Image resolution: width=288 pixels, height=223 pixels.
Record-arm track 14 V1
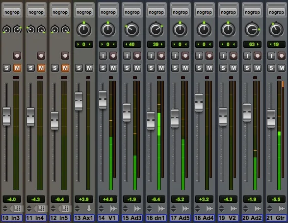[113, 56]
